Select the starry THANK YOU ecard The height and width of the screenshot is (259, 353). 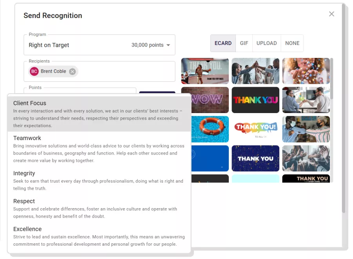[255, 158]
